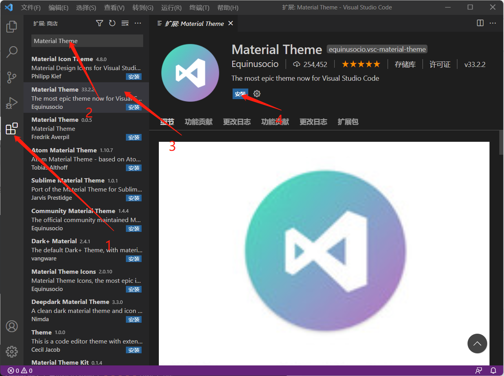
Task: Open the Extensions view icon
Action: (12, 128)
